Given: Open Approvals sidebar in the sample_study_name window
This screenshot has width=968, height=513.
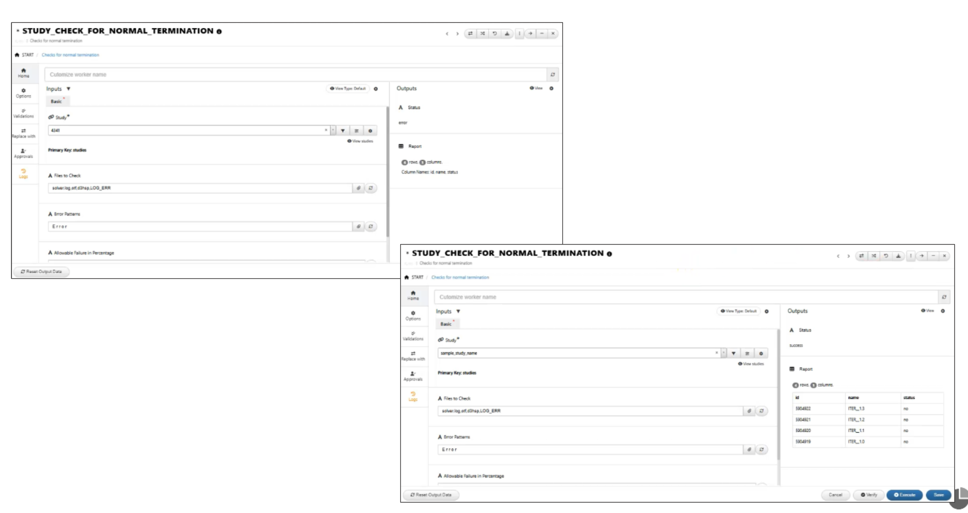Looking at the screenshot, I should point(413,376).
